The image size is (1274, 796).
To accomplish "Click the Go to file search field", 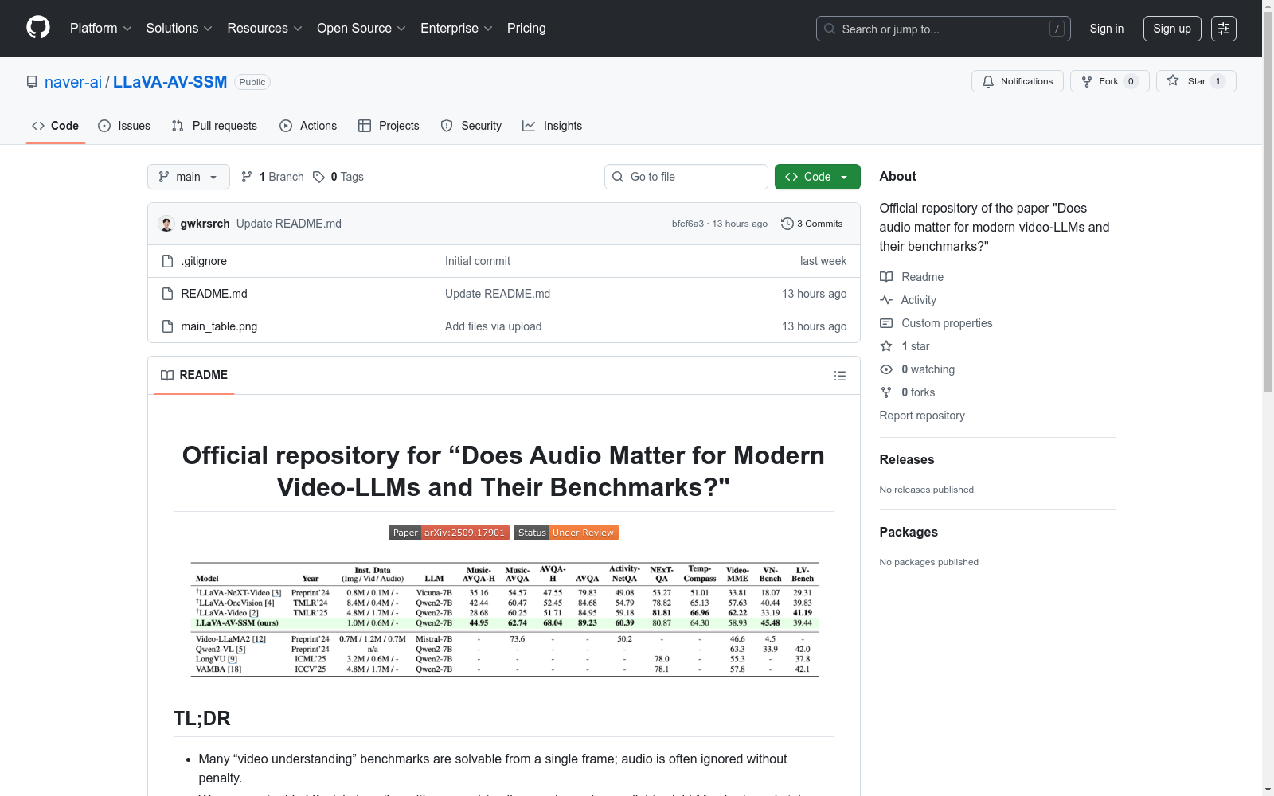I will (x=686, y=177).
